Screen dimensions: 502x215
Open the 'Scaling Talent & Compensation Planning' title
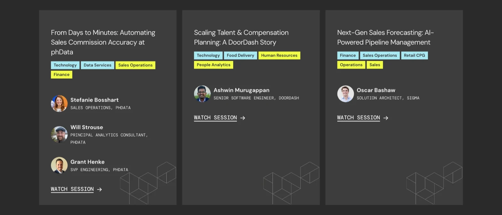point(241,37)
